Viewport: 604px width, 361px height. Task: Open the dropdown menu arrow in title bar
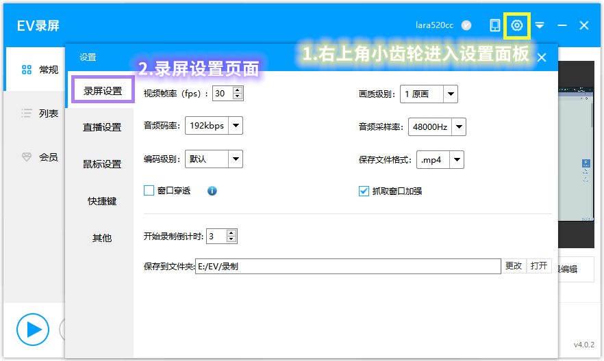pyautogui.click(x=540, y=25)
